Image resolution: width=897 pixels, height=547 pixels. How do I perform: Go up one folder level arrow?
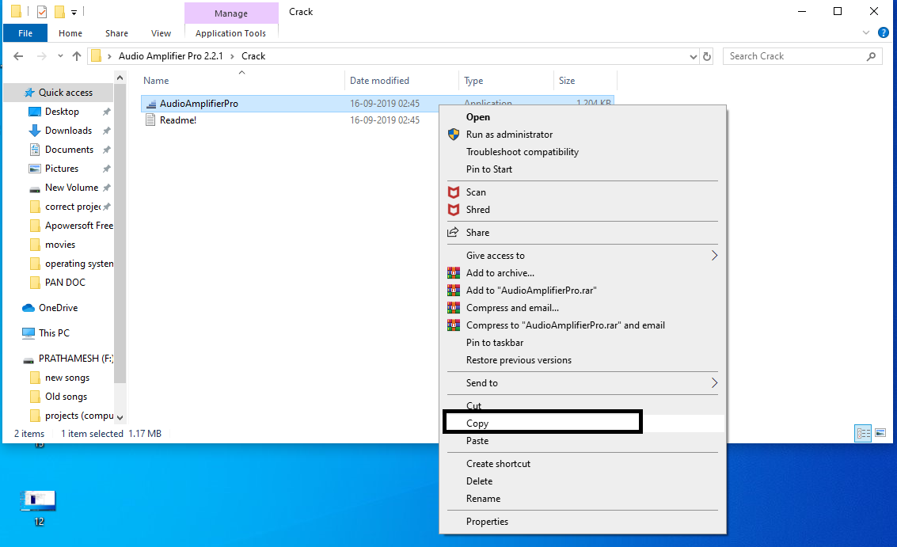coord(77,56)
